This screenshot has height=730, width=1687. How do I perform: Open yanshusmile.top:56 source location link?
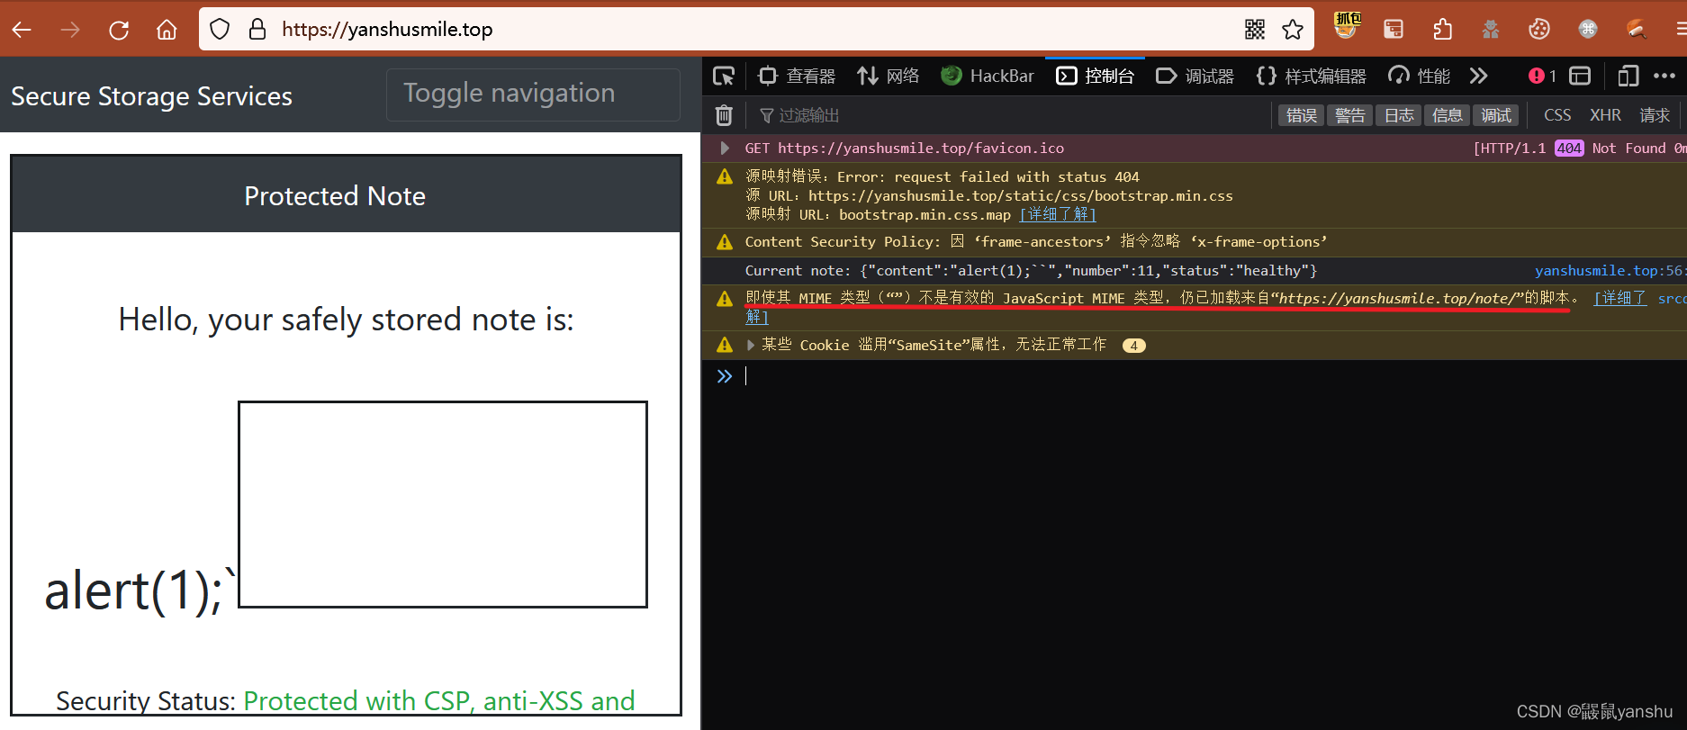coord(1609,271)
